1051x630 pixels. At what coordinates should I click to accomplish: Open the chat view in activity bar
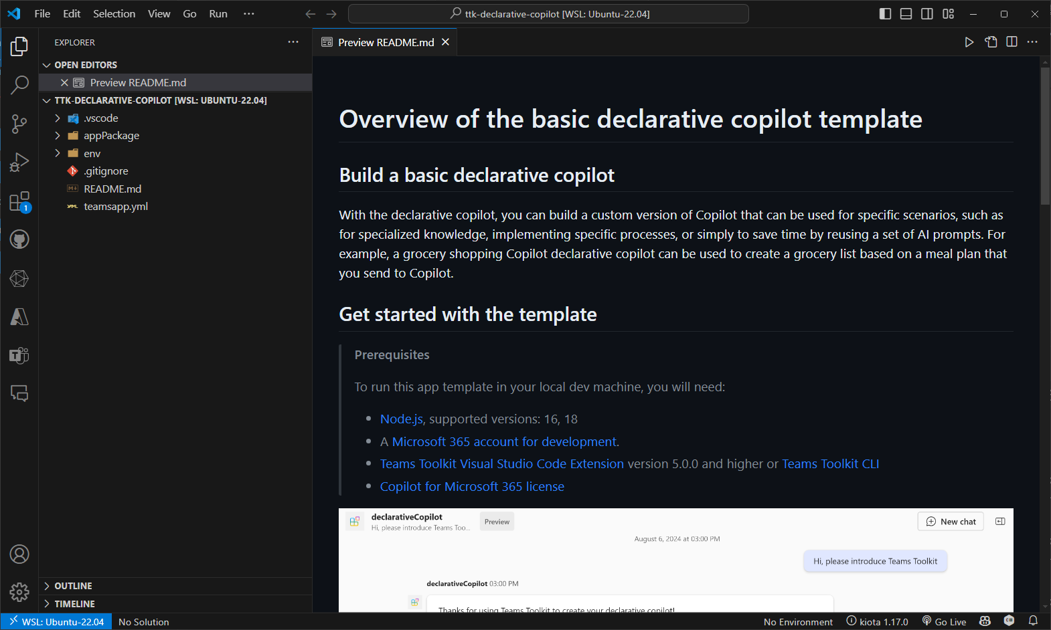(x=19, y=393)
